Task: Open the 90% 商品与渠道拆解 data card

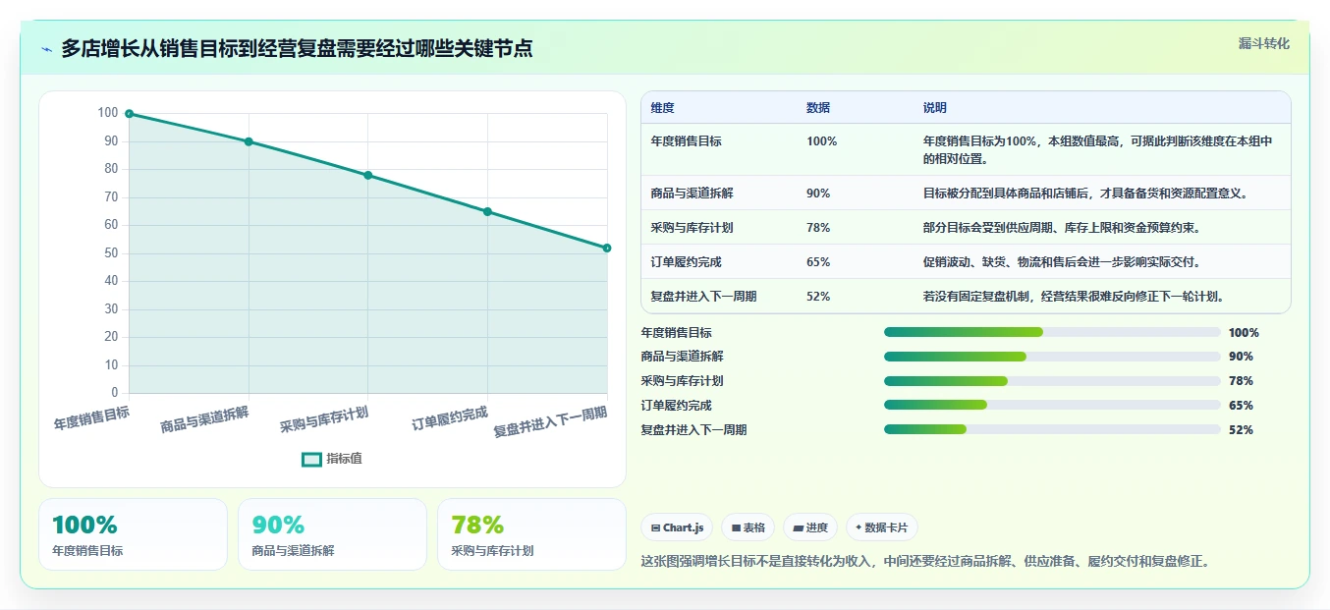Action: (332, 534)
